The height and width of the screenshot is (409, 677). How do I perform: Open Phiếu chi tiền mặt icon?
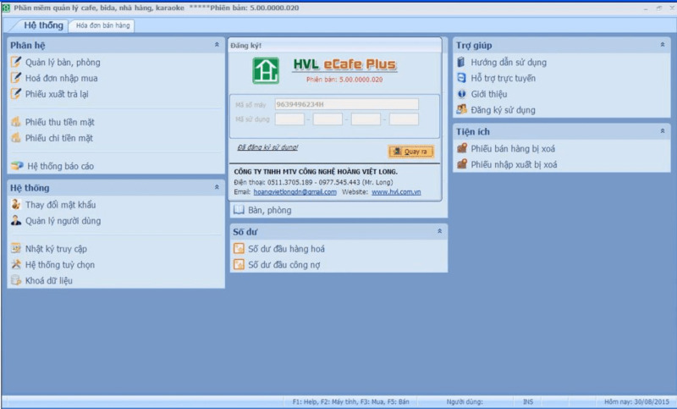[16, 138]
